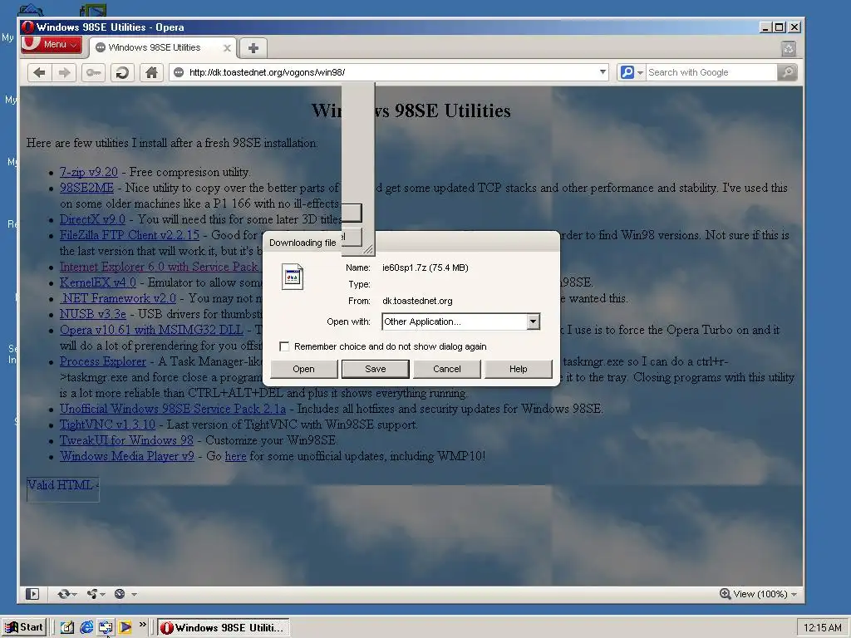
Task: Open the Windows Media Player v9 link
Action: [x=127, y=456]
